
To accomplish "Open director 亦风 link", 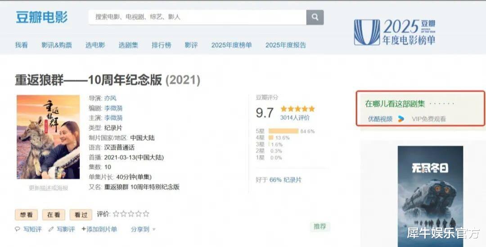I will click(x=110, y=98).
